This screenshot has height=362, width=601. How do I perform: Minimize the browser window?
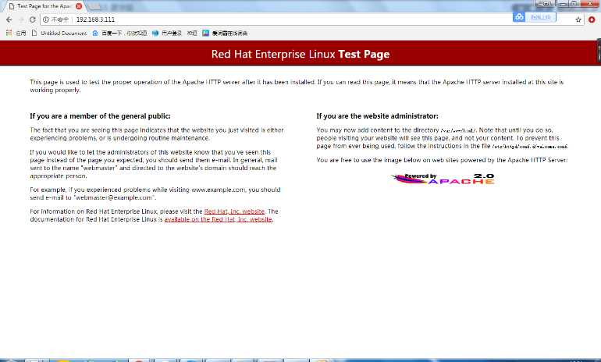click(x=564, y=3)
